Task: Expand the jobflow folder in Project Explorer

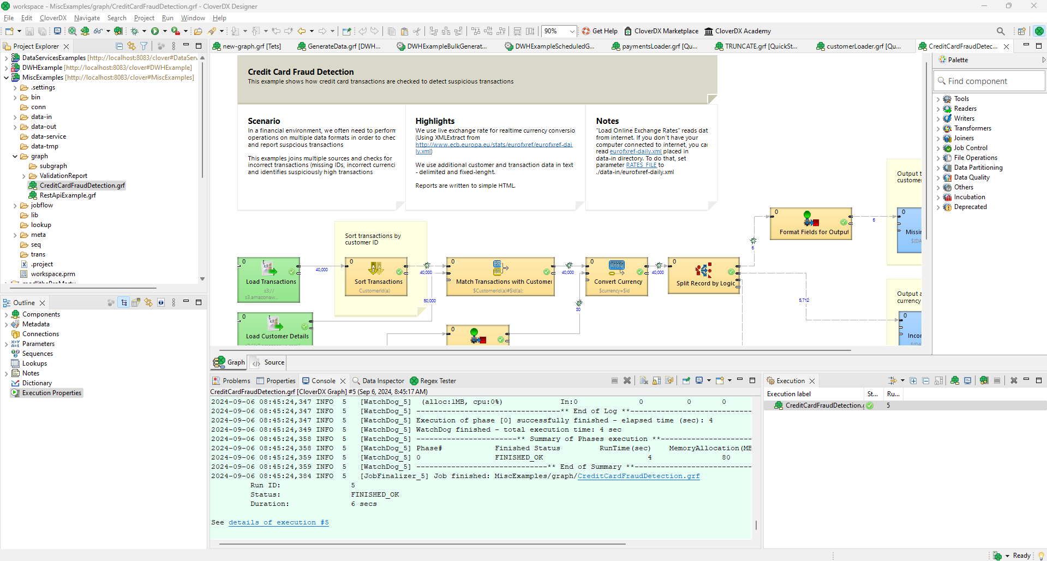Action: (x=15, y=206)
